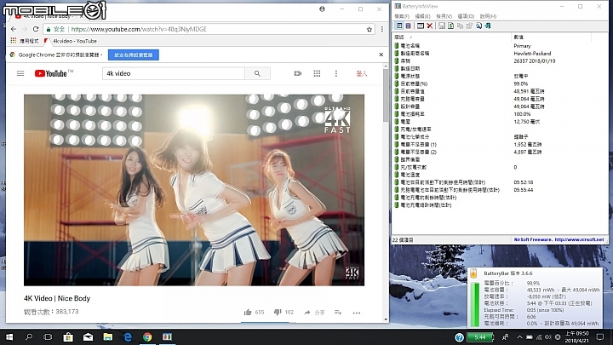Save selected items in BatteryInfoView
This screenshot has width=613, height=345.
pos(442,26)
